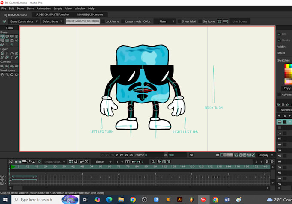The image size is (292, 204).
Task: Toggle visibility of the highlighted layer
Action: (280, 122)
